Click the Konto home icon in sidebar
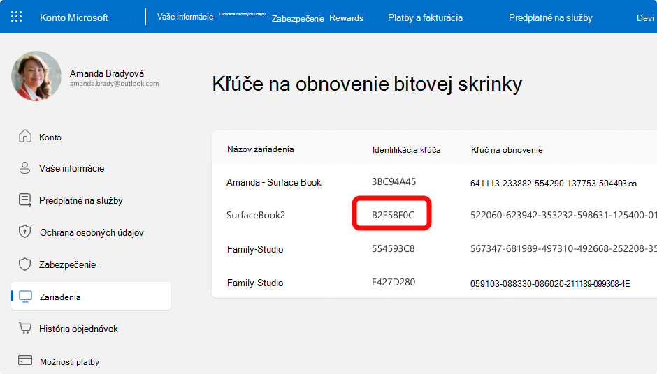 25,136
